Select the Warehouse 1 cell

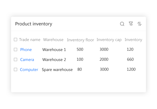(54, 50)
